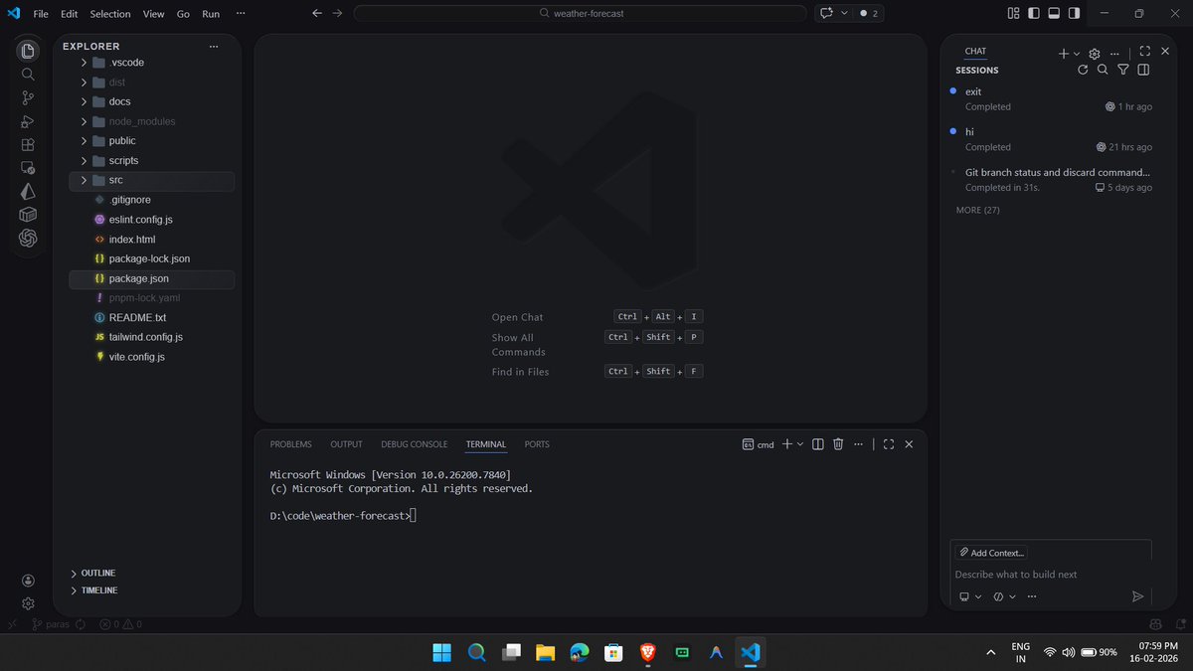The height and width of the screenshot is (671, 1193).
Task: Show hidden system tray icons
Action: (990, 653)
